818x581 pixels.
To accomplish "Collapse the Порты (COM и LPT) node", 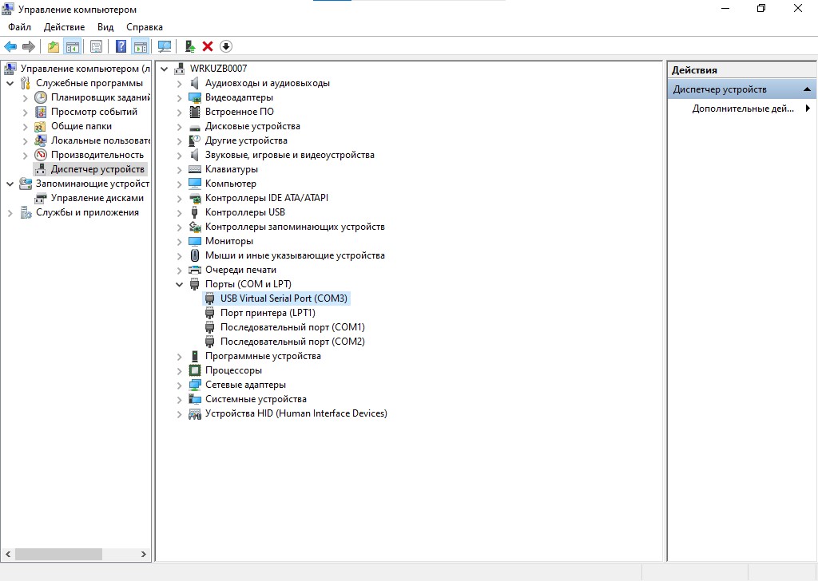I will (x=180, y=284).
